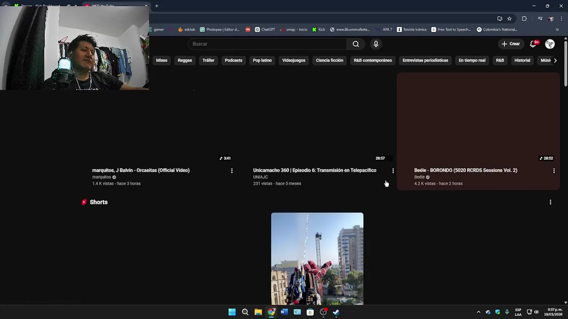The height and width of the screenshot is (319, 568).
Task: Open the Revista Icónica bookmark
Action: point(412,30)
